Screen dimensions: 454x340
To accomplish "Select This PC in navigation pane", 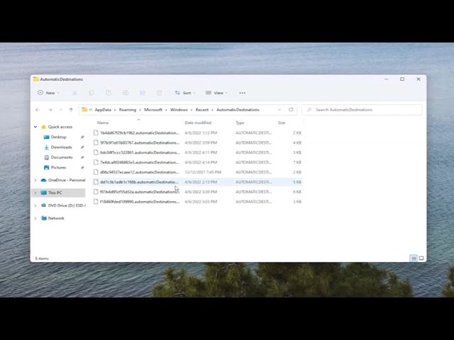I will click(x=59, y=193).
